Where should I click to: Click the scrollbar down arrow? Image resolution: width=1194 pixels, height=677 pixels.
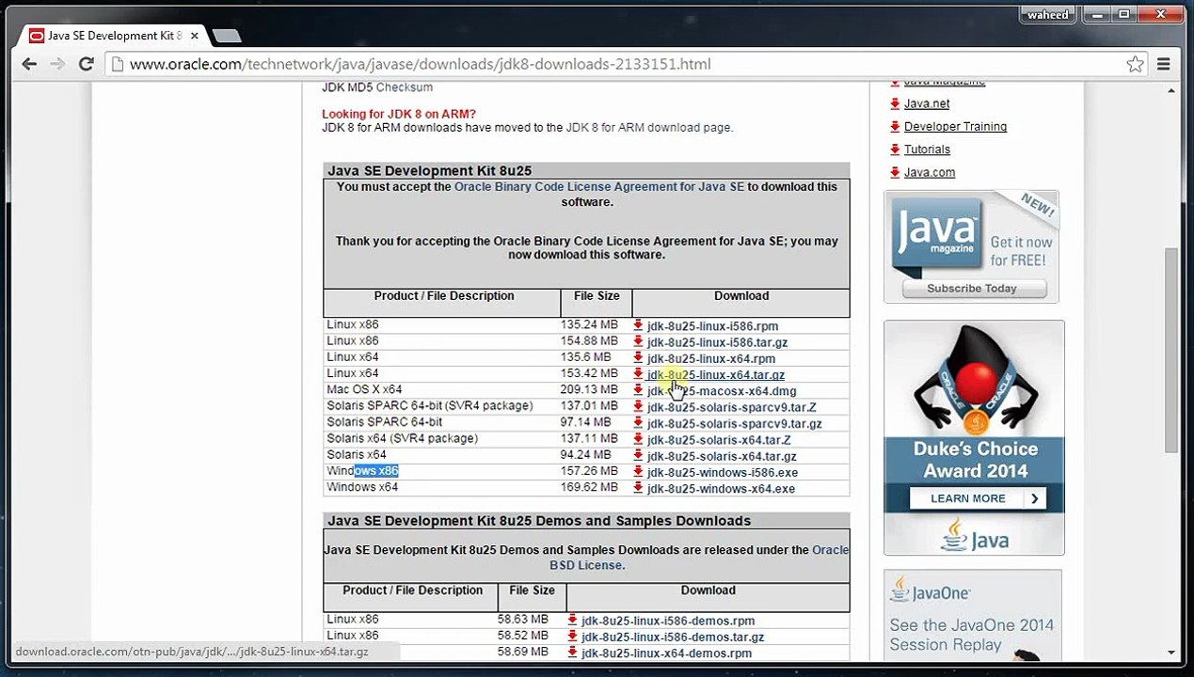click(x=1170, y=653)
